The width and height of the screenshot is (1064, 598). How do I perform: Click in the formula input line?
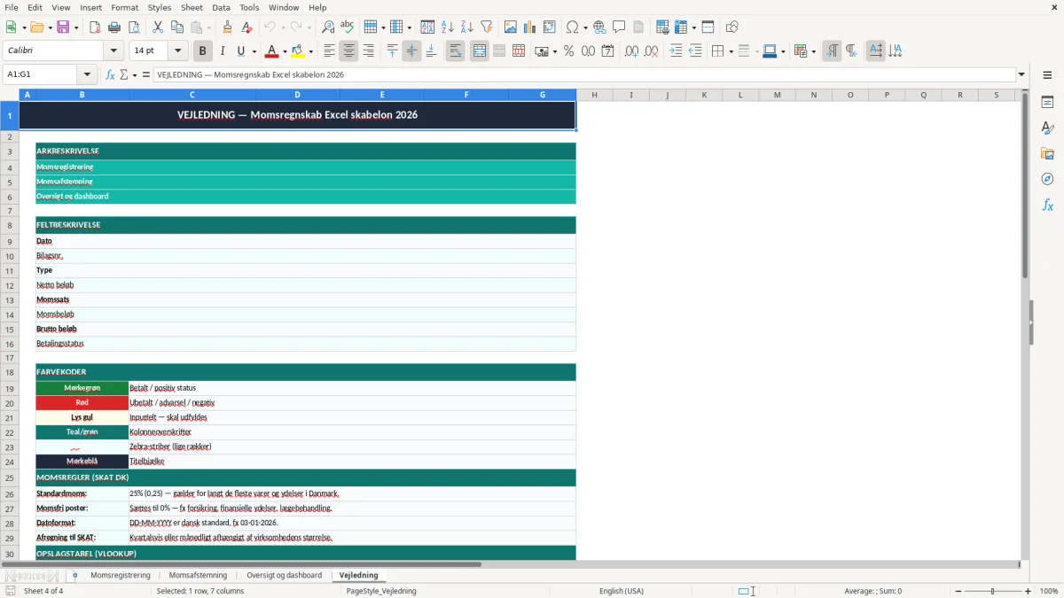point(583,75)
